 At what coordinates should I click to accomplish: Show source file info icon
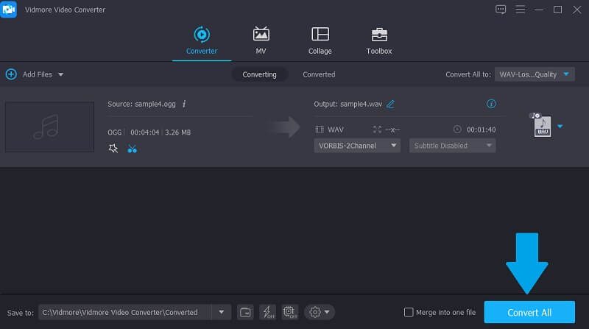[x=184, y=104]
